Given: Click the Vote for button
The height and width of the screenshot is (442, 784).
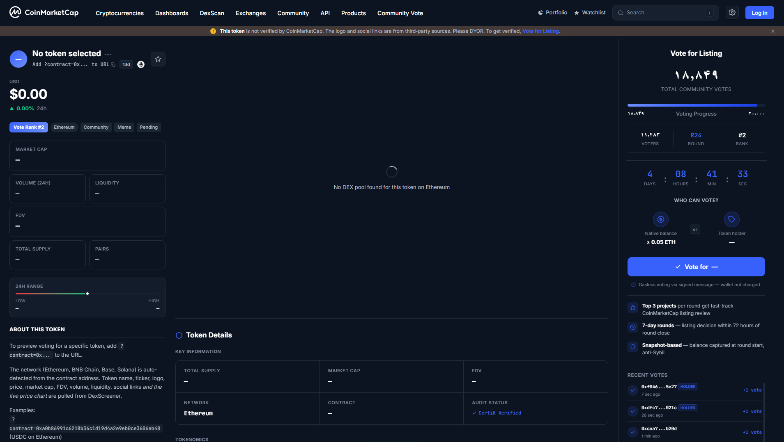Looking at the screenshot, I should pos(696,267).
